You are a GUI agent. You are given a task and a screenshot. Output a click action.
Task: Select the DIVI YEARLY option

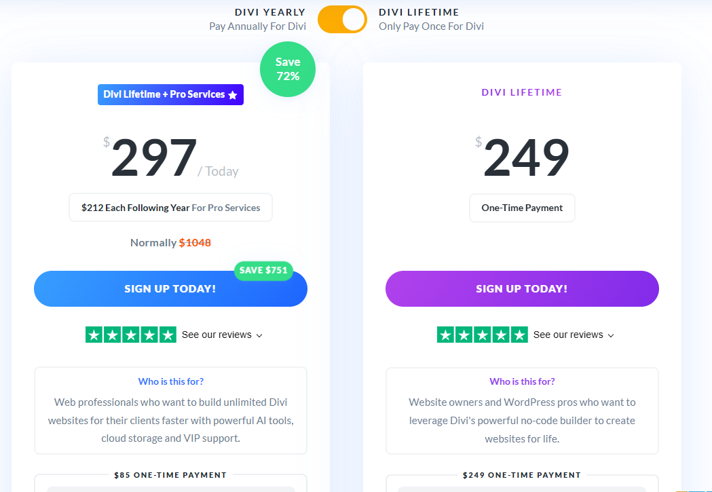point(269,12)
